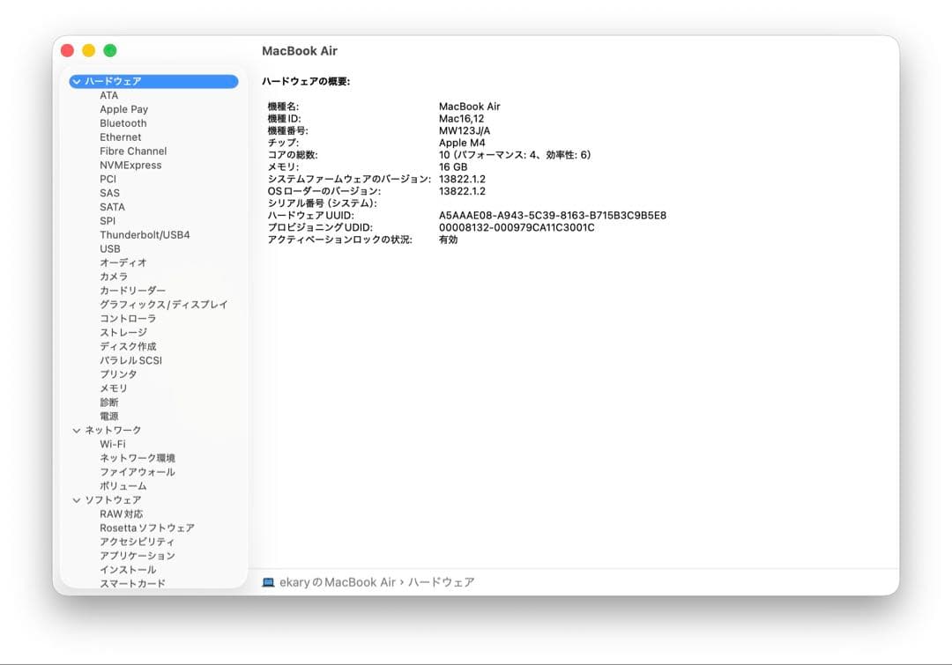Select Apple Pay in the sidebar
The width and height of the screenshot is (952, 665).
pyautogui.click(x=123, y=108)
